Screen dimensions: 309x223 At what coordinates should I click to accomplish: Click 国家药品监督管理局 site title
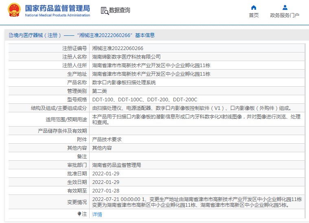point(57,8)
